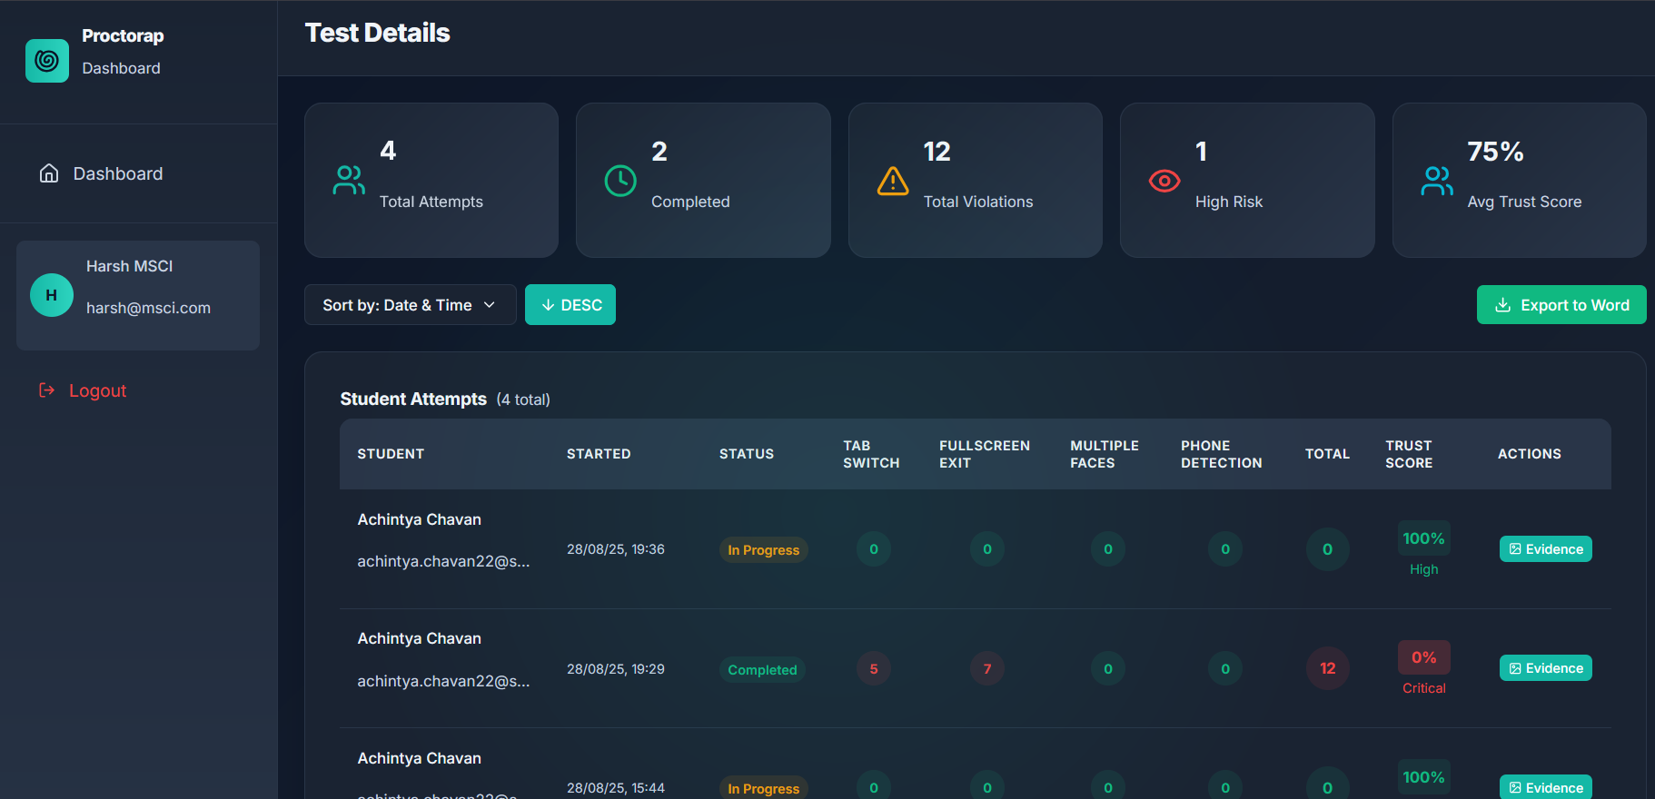Open the Sort by Date & Time dropdown
This screenshot has width=1655, height=799.
pos(411,305)
